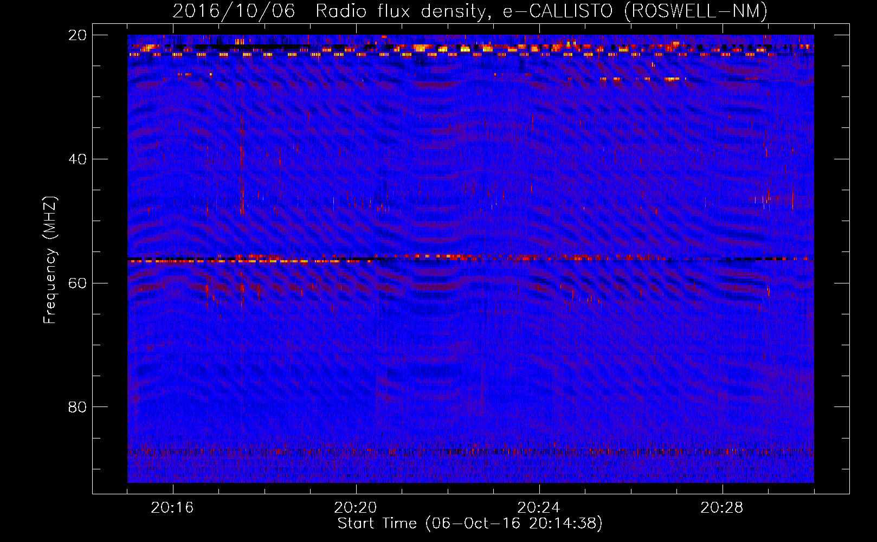
Task: Click the frequency tick label '60'
Action: pos(78,283)
